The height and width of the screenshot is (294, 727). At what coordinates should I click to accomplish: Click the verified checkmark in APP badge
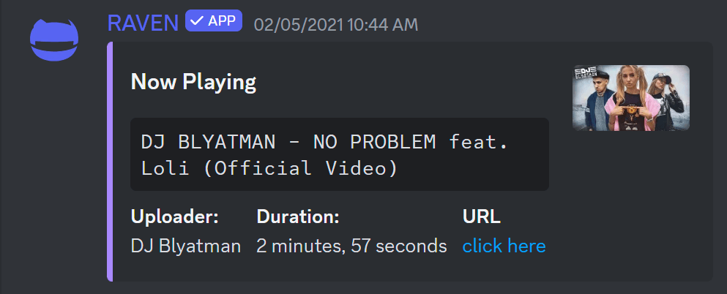coord(196,21)
